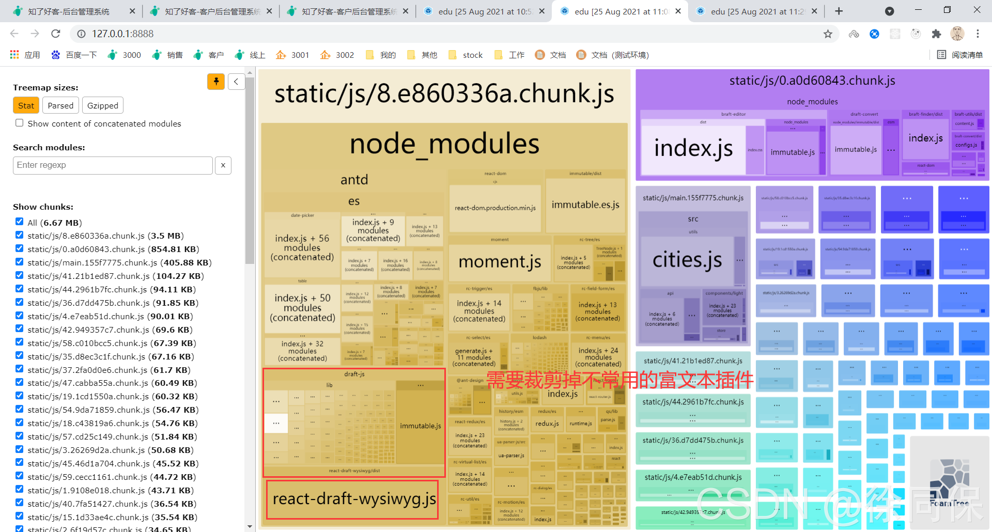Click FoamTree logo in treemap corner

click(x=950, y=483)
